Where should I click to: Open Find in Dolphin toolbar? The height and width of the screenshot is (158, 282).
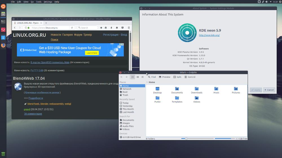tap(152, 77)
